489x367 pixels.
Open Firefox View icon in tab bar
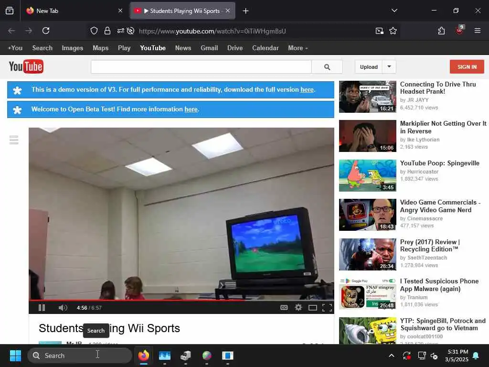pyautogui.click(x=10, y=11)
